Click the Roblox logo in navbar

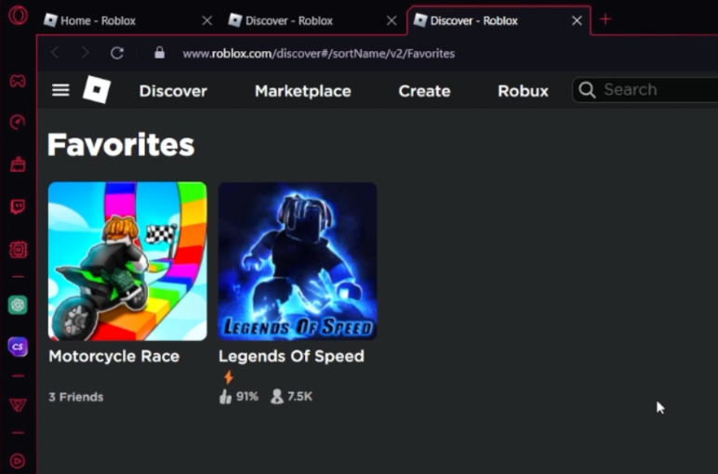pyautogui.click(x=97, y=89)
